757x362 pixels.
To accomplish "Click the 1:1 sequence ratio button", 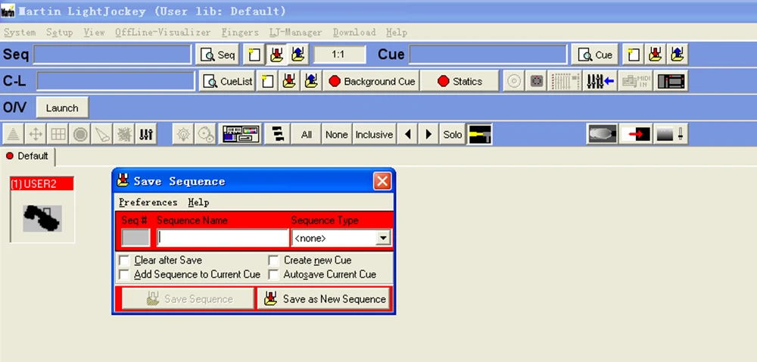I will [x=338, y=55].
